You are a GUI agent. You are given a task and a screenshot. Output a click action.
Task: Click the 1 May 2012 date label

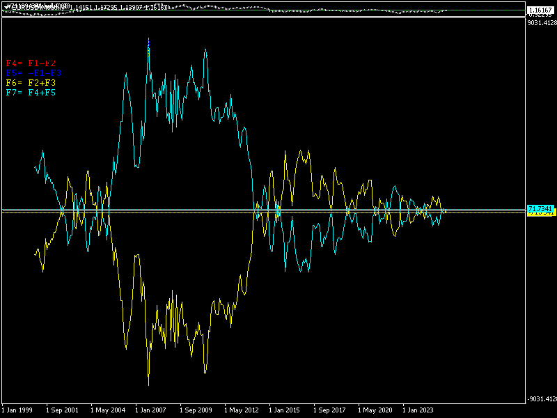(x=242, y=410)
